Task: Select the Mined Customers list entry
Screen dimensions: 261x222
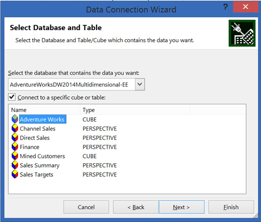Action: (x=42, y=156)
